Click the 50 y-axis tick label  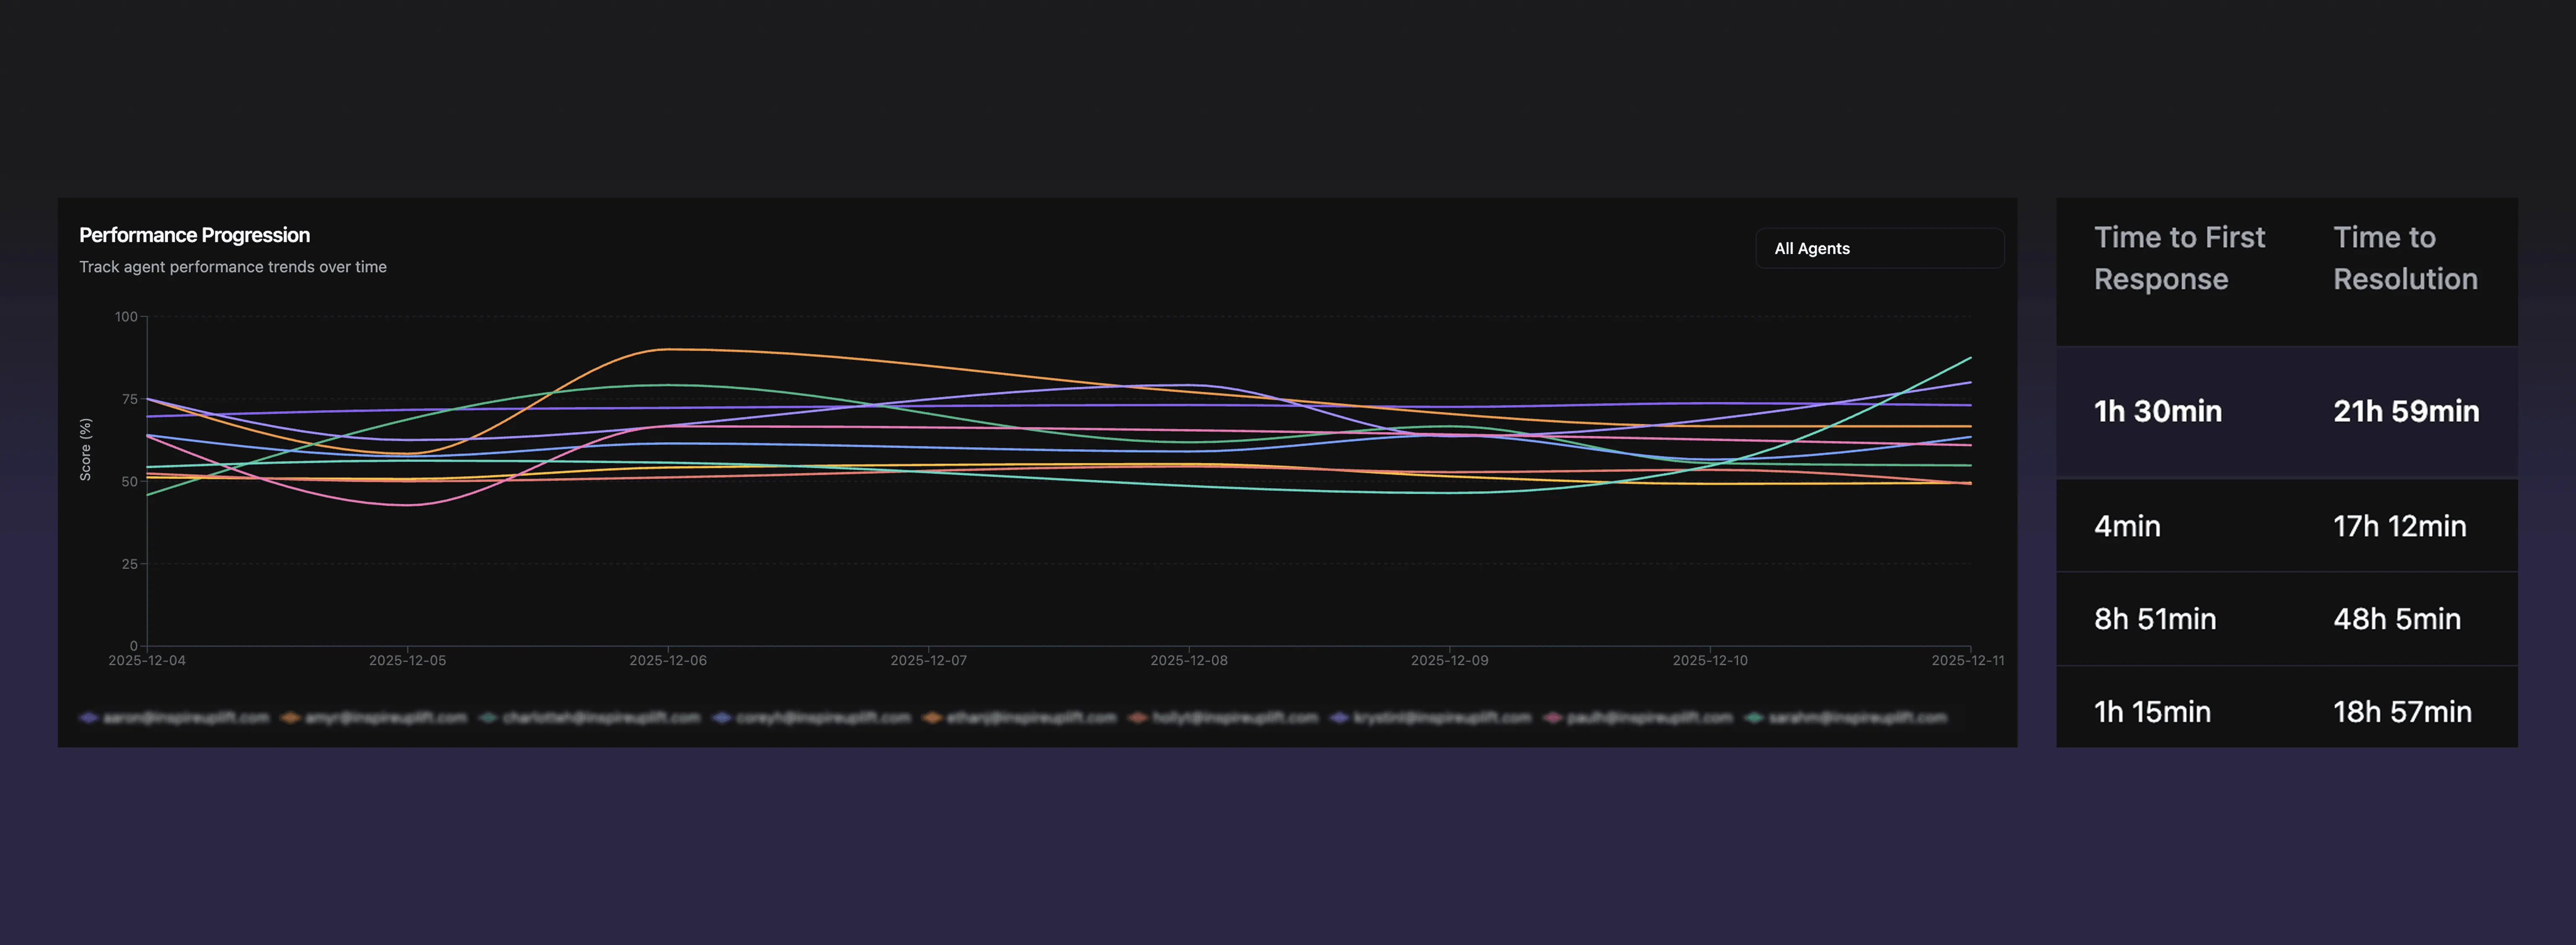click(x=130, y=482)
